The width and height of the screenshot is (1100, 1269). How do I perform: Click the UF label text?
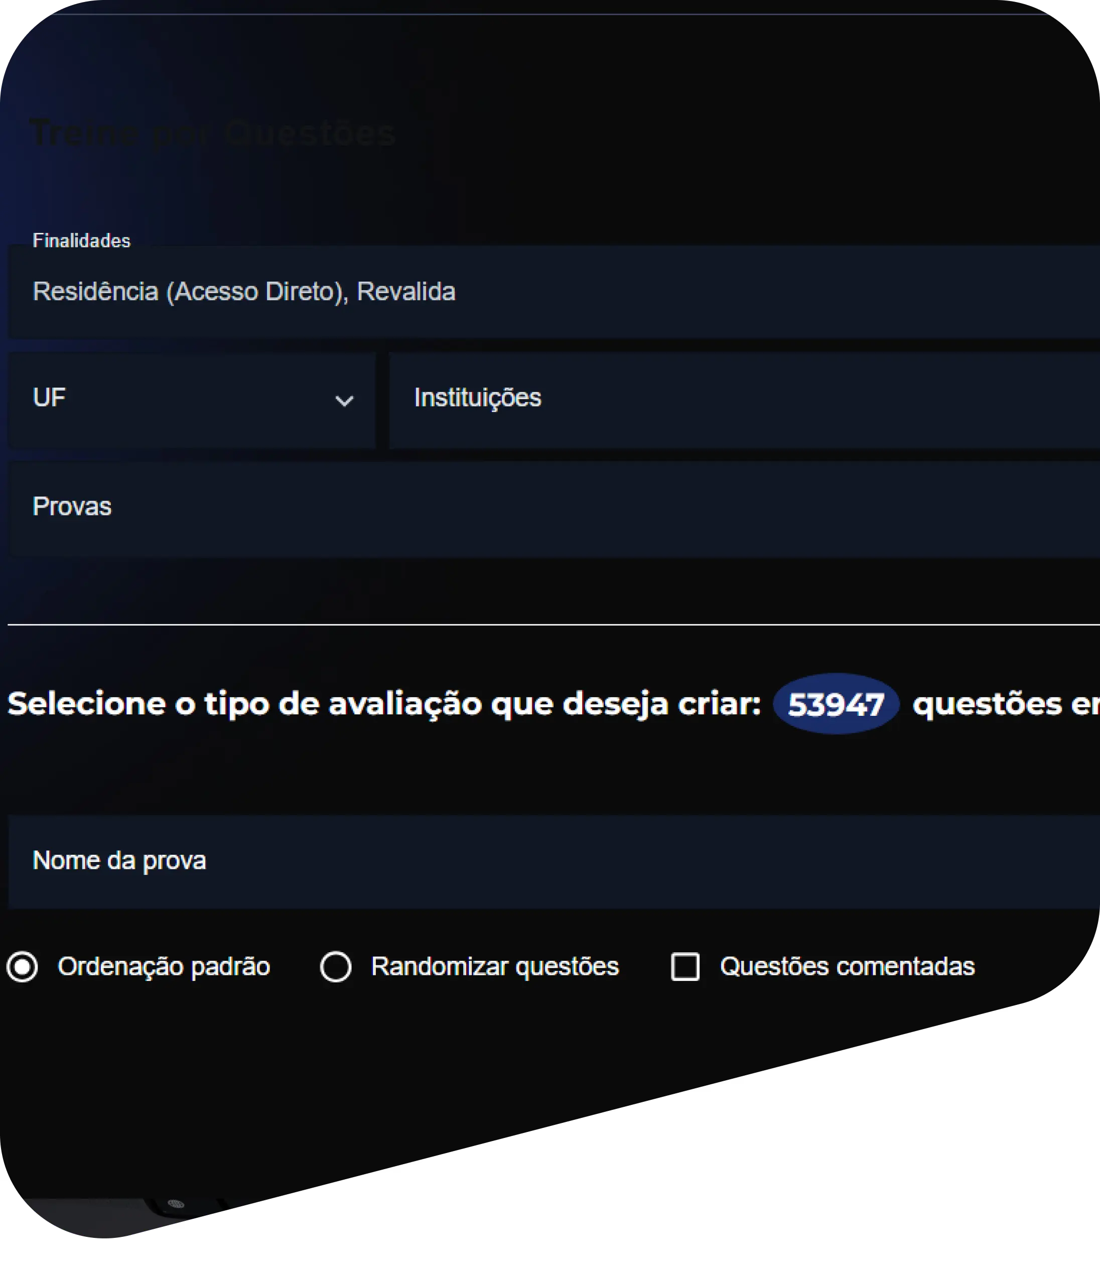tap(49, 398)
